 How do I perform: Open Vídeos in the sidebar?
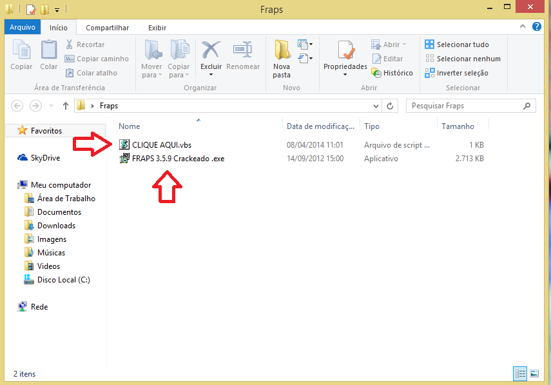[x=42, y=266]
